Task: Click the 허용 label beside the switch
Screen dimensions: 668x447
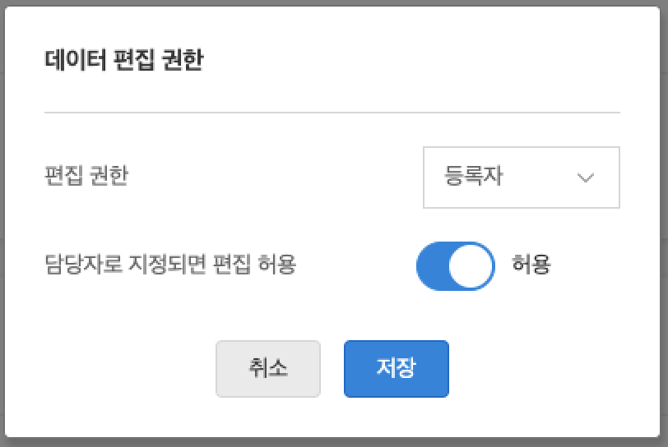Action: pyautogui.click(x=531, y=265)
